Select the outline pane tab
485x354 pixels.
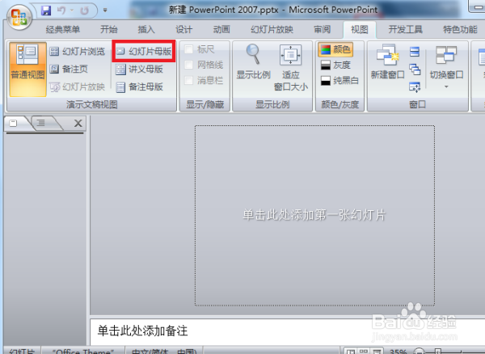tap(41, 124)
